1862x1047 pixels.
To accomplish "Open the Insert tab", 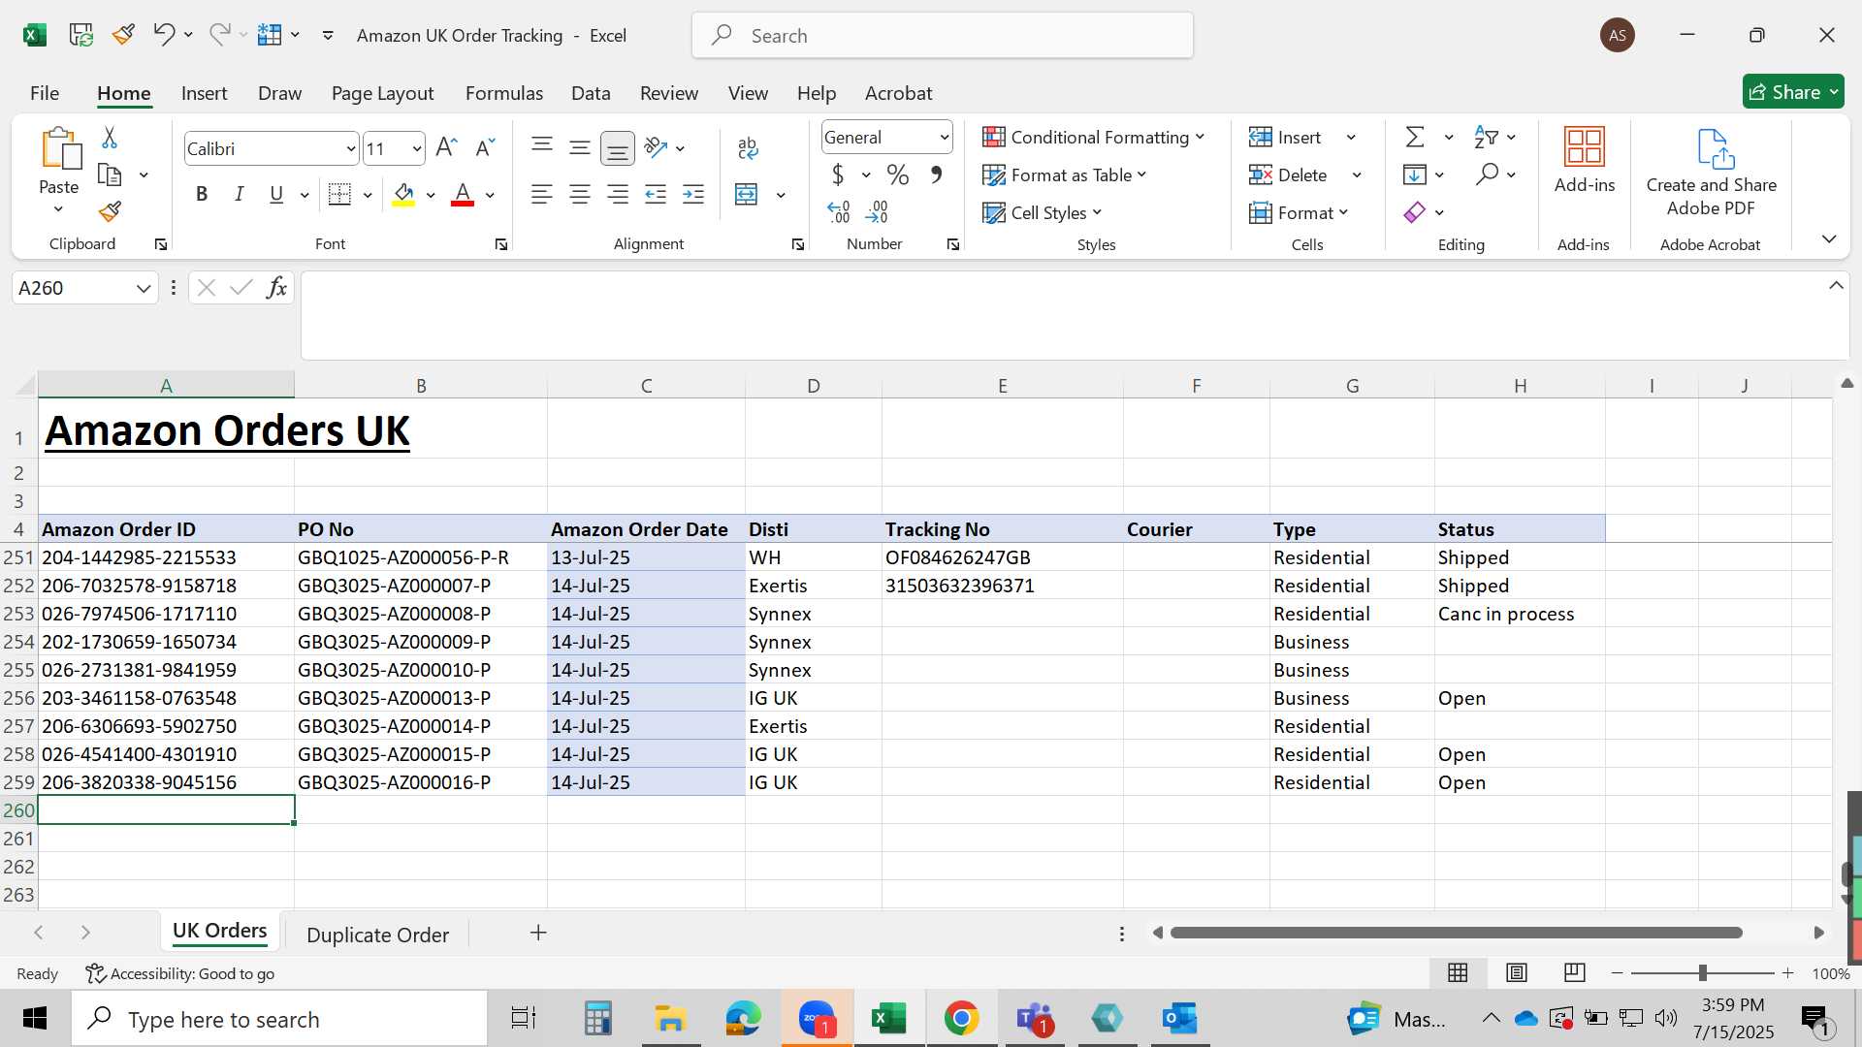I will pos(204,93).
